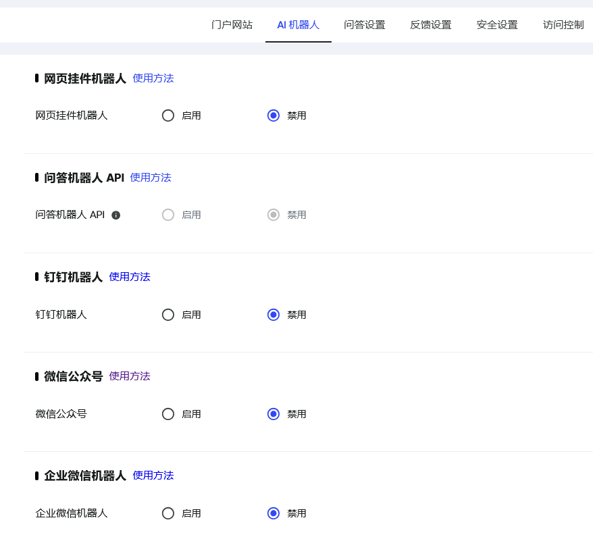The image size is (593, 541).
Task: Enable the 企业微信机器人 option
Action: pos(168,513)
